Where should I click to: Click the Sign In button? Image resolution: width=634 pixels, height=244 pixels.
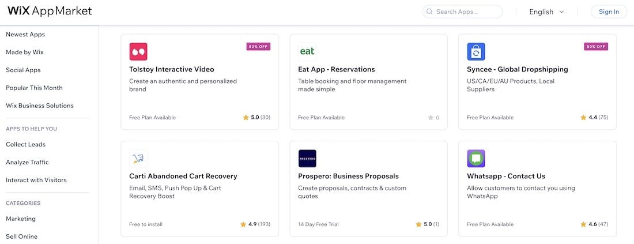pyautogui.click(x=609, y=12)
